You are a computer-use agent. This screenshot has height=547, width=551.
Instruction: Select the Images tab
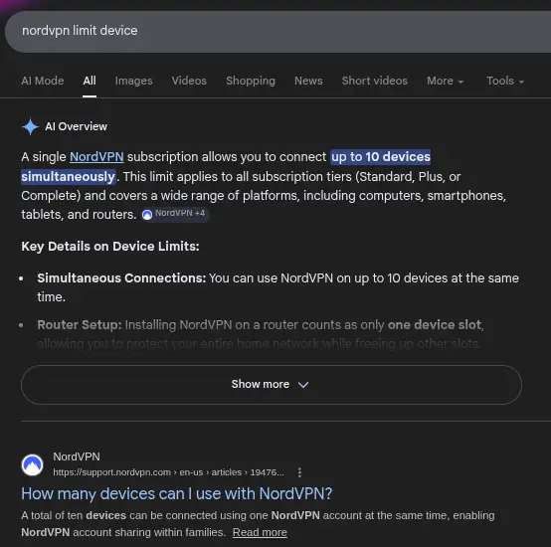pyautogui.click(x=134, y=82)
